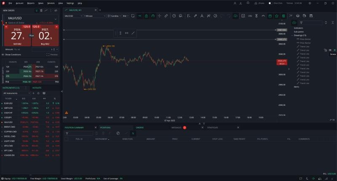The height and width of the screenshot is (181, 337).
Task: Open the Services menu
Action: (x=51, y=3)
